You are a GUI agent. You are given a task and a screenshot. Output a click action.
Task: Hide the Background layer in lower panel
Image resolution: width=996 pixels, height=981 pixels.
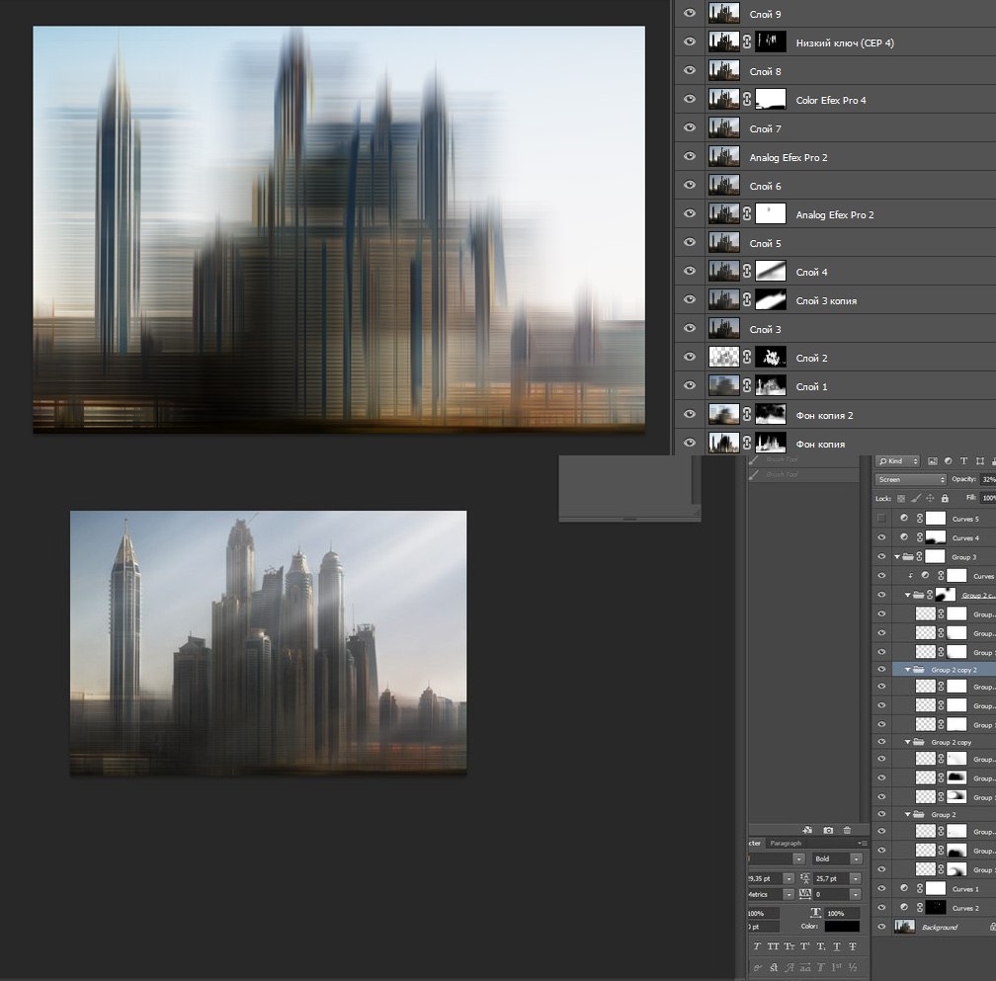point(881,927)
